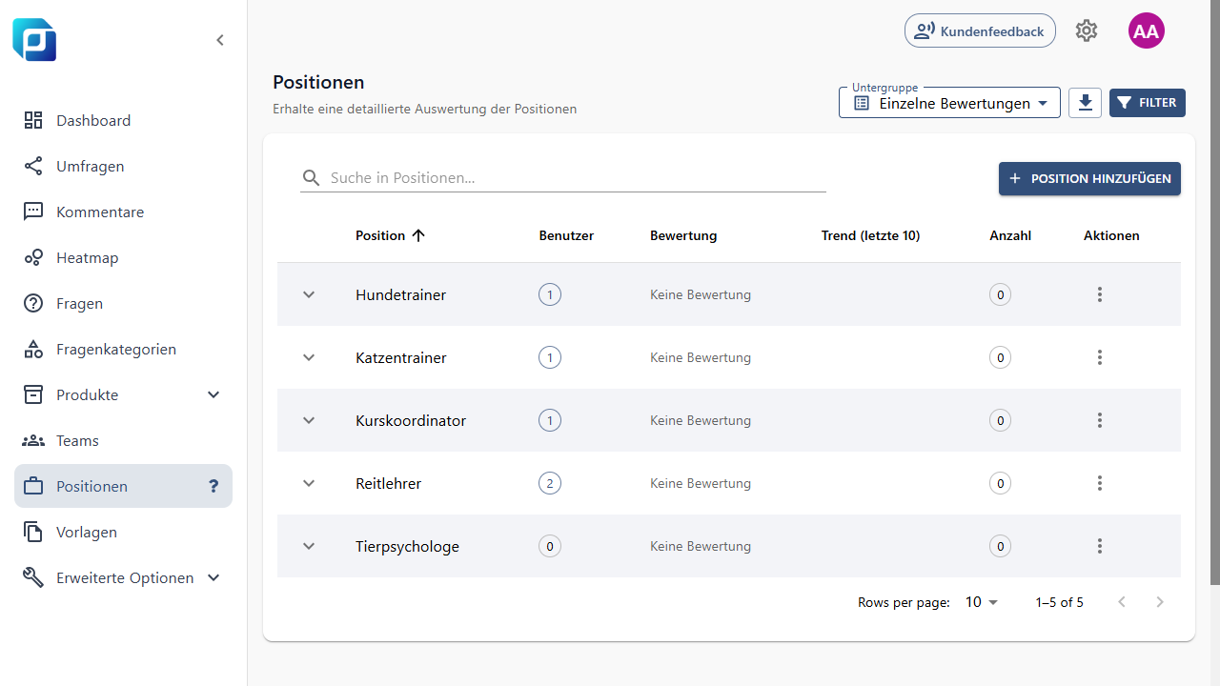Open actions menu for Katzentrainer
Screen dimensions: 1220x686
pyautogui.click(x=1100, y=357)
